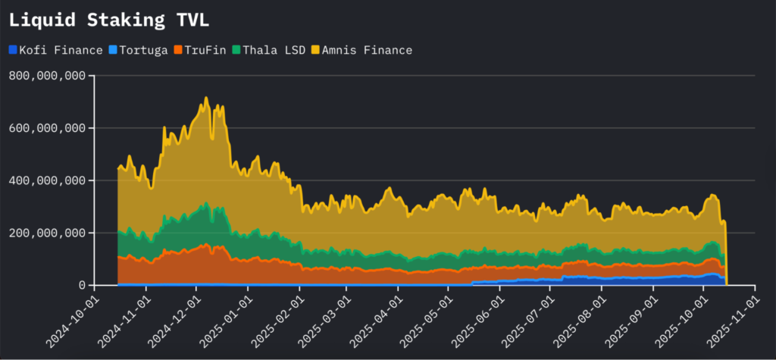Click the Liquid Staking TVL chart title
Screen dimensions: 776x360
coord(109,20)
